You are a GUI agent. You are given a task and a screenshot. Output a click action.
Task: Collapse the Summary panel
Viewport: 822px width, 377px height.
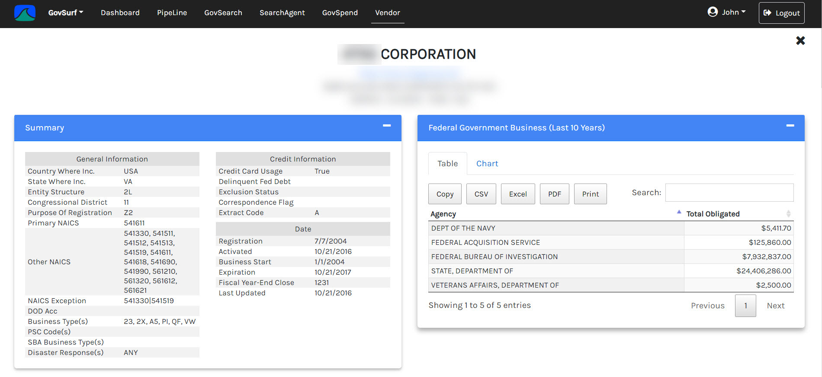387,126
